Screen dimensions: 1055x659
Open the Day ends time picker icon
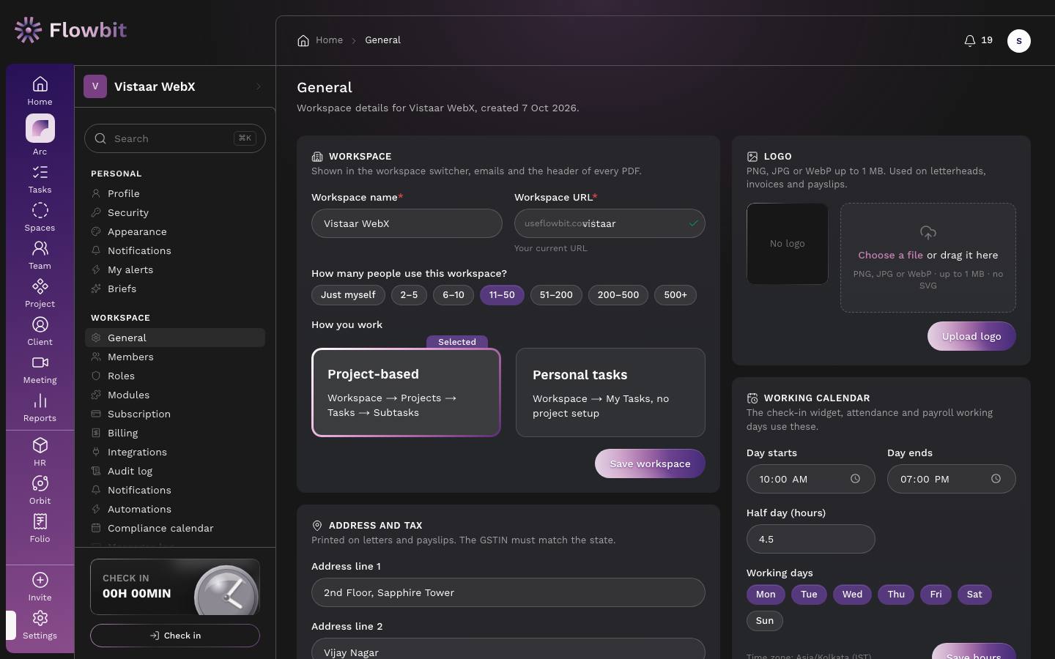click(x=996, y=479)
